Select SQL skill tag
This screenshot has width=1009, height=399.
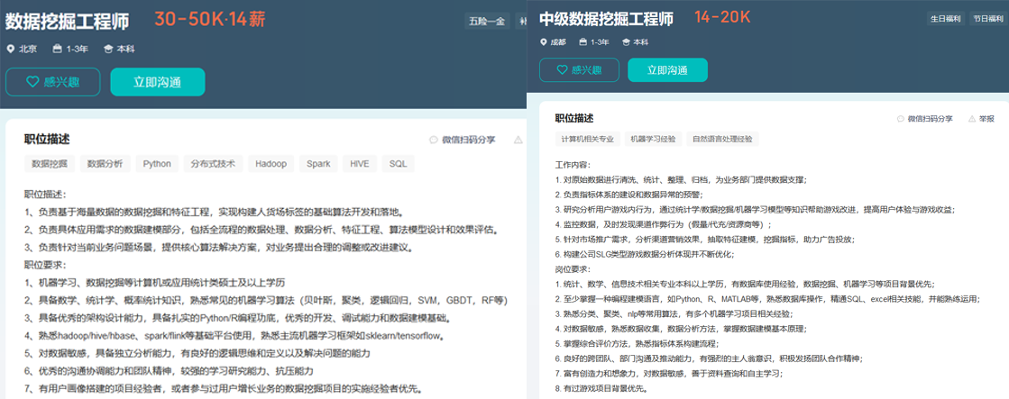click(399, 164)
